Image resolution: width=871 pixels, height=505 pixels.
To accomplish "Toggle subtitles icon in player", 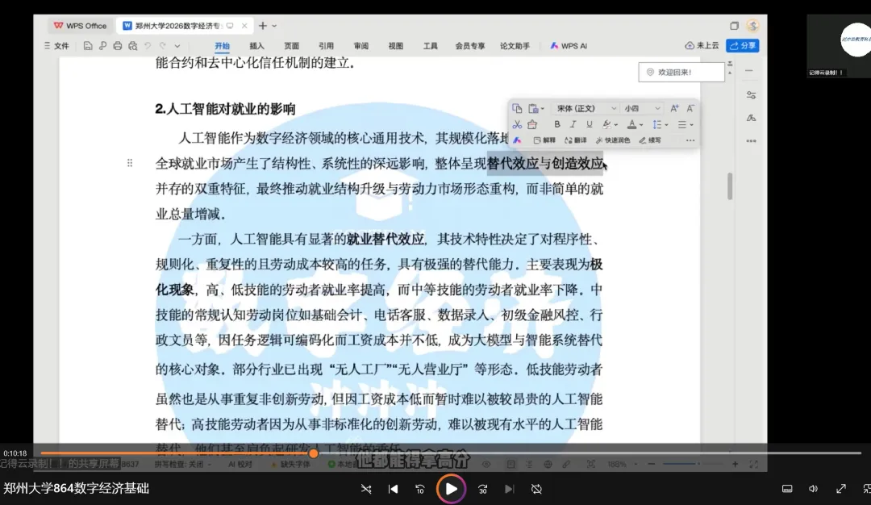I will (787, 489).
